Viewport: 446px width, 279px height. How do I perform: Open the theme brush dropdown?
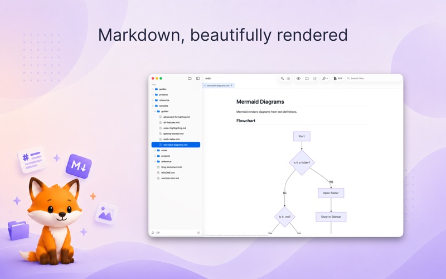click(325, 78)
